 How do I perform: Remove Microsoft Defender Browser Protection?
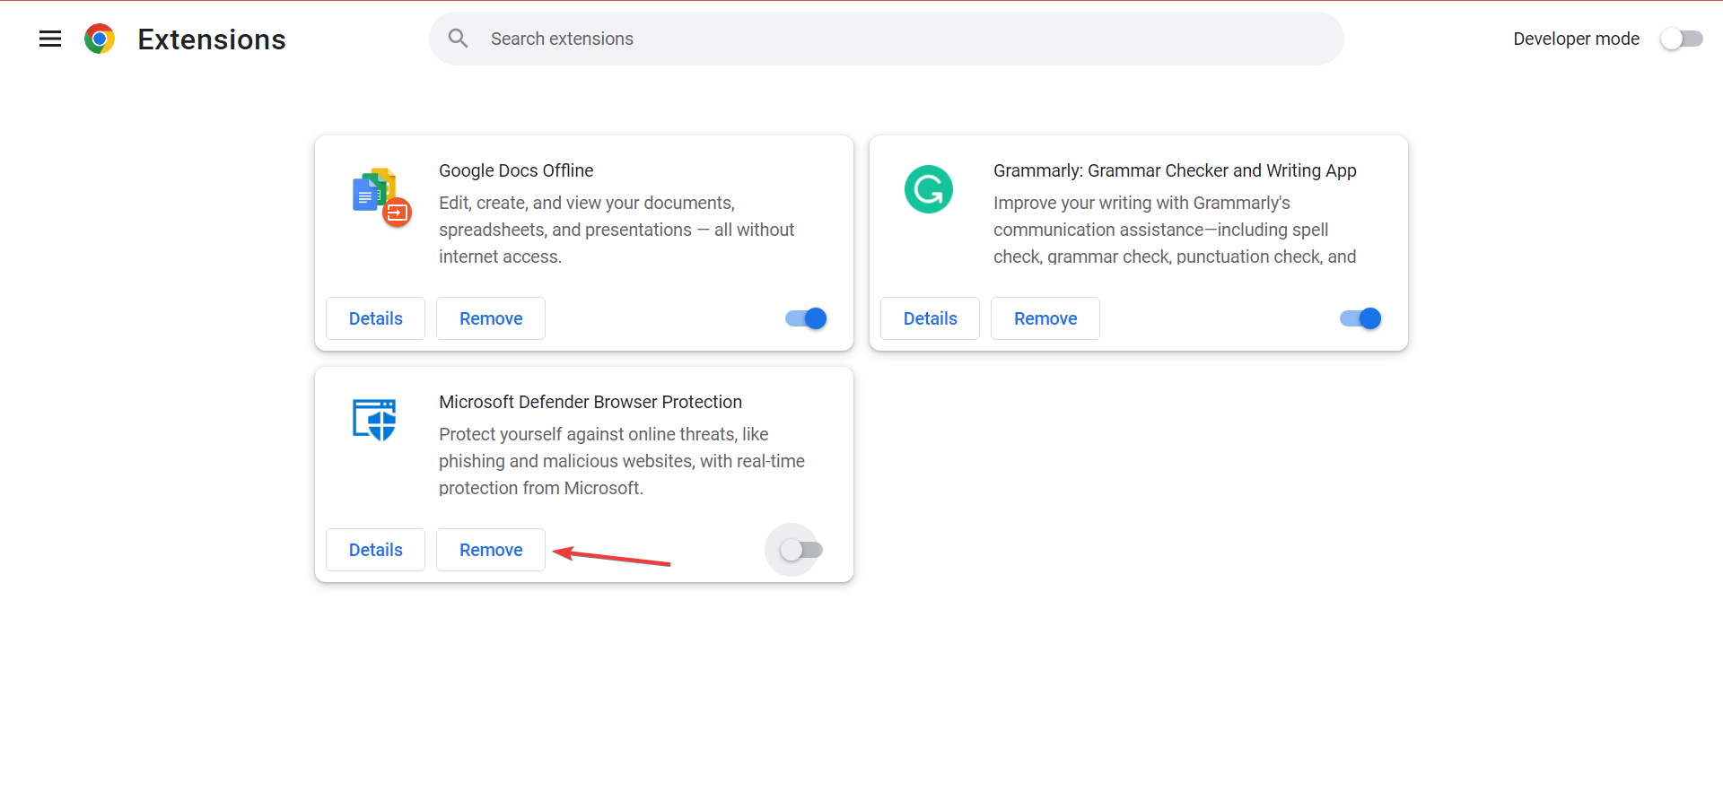tap(491, 550)
